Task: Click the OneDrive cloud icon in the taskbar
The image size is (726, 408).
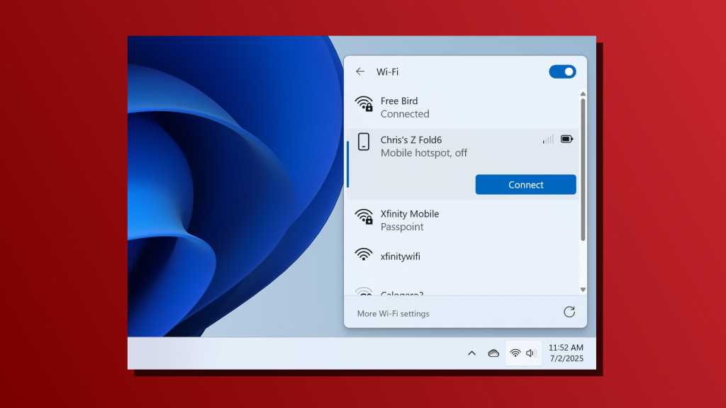Action: (493, 352)
